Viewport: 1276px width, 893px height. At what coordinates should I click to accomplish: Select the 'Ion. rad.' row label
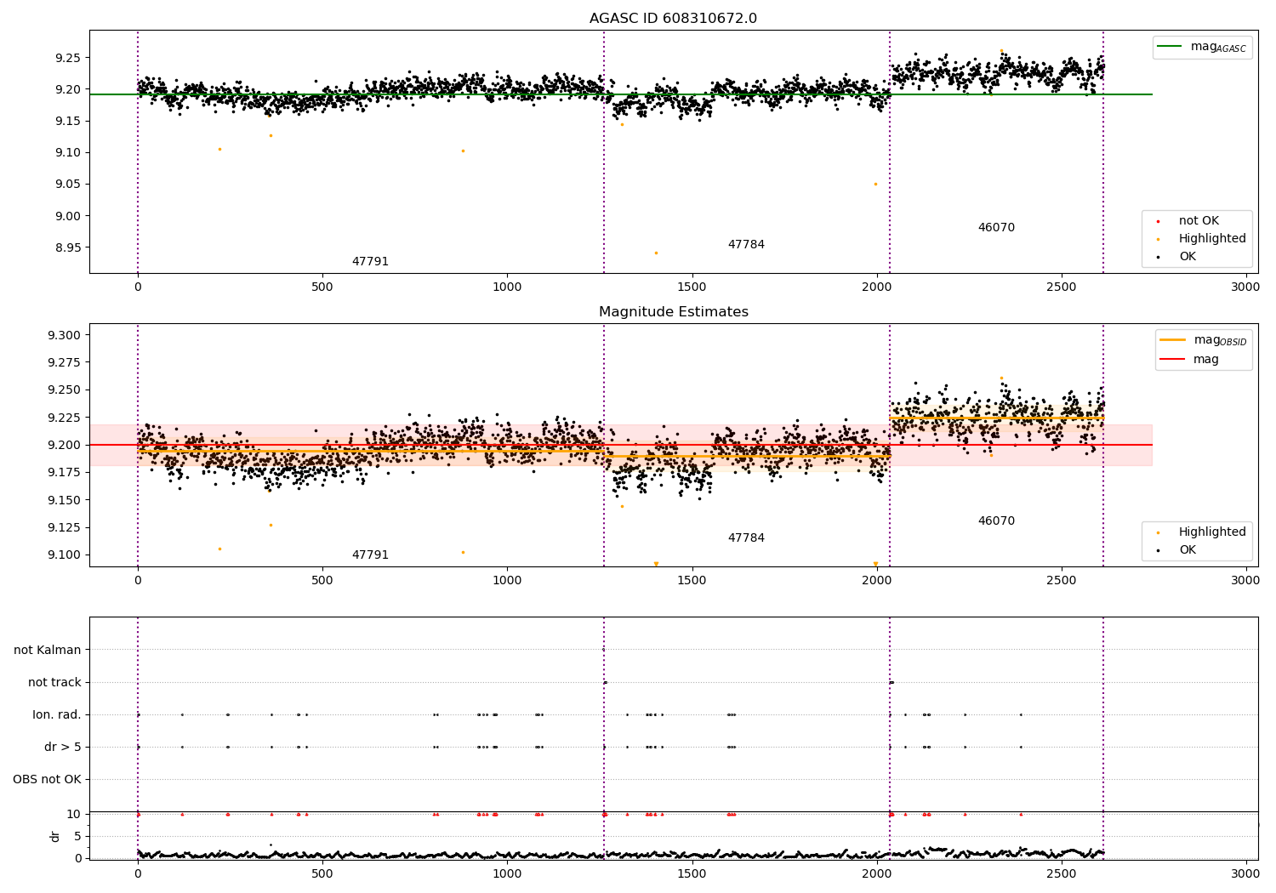click(57, 714)
